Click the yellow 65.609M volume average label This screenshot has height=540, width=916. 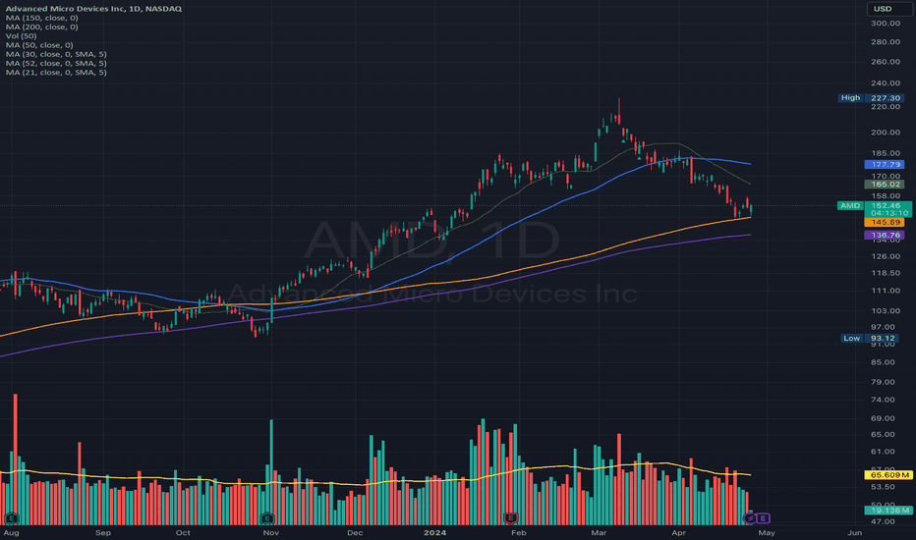point(887,475)
